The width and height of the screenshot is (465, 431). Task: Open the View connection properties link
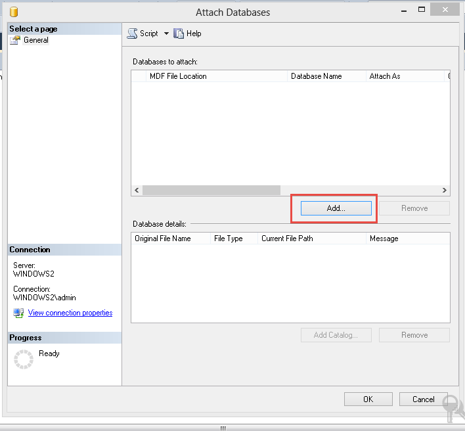pos(70,313)
